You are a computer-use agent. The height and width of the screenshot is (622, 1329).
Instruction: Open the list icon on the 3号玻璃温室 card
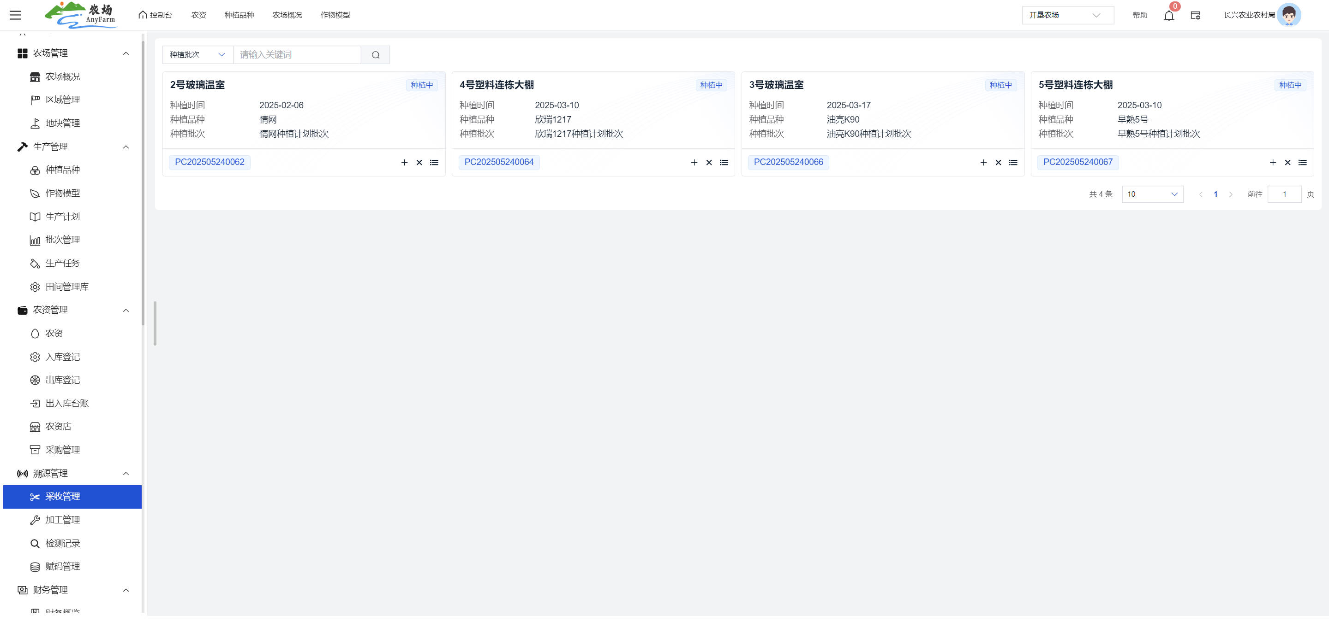pyautogui.click(x=1013, y=162)
